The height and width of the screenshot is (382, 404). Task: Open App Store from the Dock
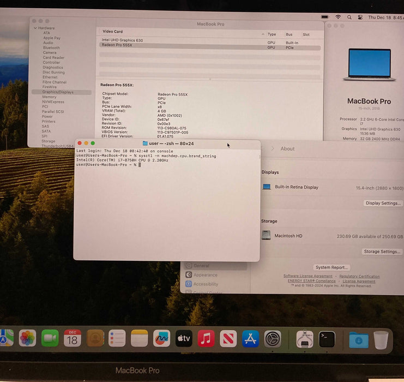(x=250, y=339)
